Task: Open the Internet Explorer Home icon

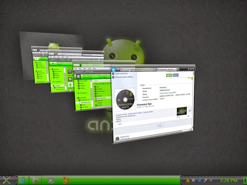Action: click(189, 69)
